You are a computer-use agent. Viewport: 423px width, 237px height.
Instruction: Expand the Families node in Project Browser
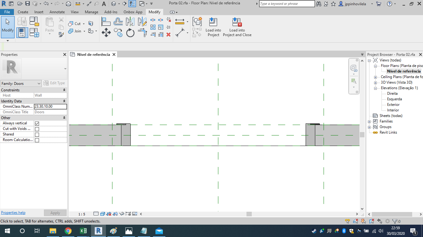pos(369,121)
